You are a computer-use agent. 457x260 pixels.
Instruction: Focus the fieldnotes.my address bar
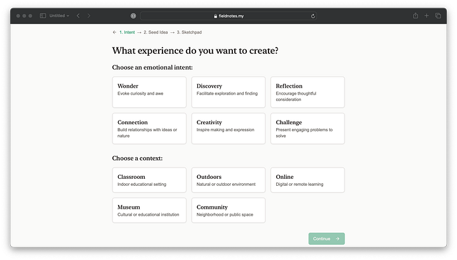pos(228,16)
